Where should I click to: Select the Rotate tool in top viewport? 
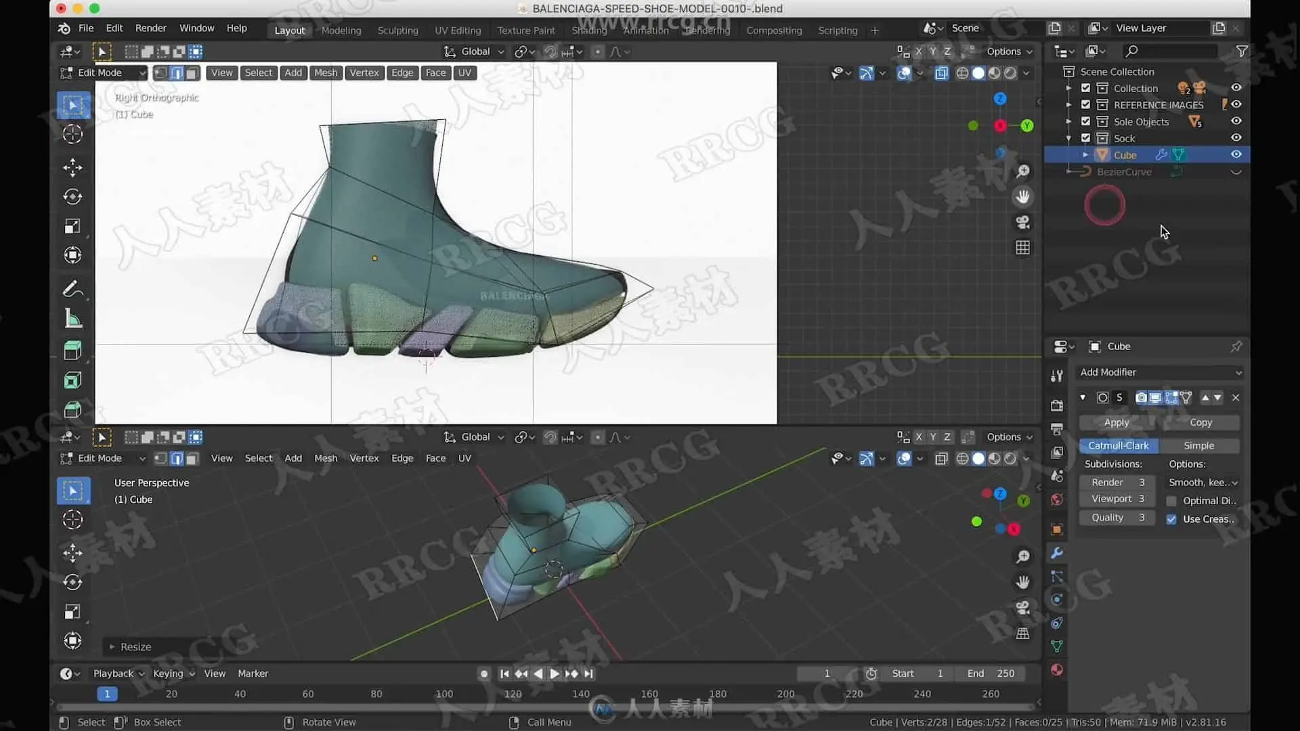coord(72,197)
